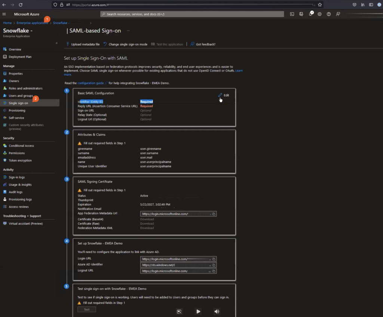Select Audit logs in the Activity section
383x317 pixels.
(x=16, y=192)
